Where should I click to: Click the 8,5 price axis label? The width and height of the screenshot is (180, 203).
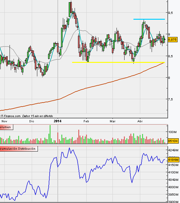coord(170,56)
